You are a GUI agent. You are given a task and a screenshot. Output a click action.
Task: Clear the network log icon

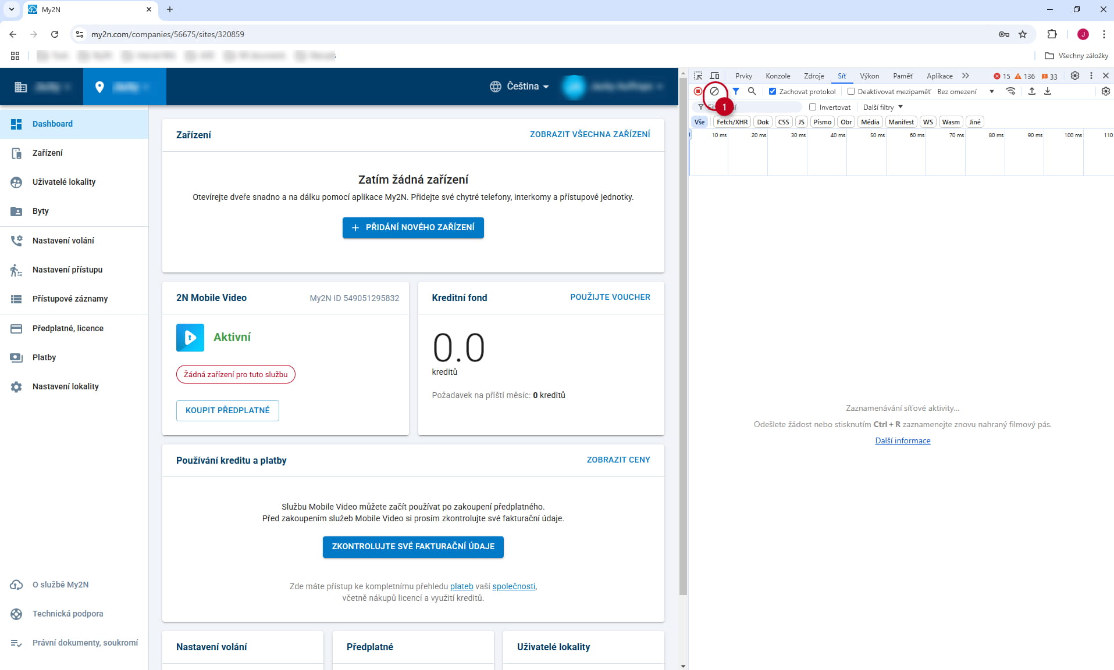714,91
